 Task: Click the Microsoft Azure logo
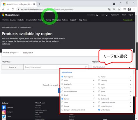click(x=11, y=15)
